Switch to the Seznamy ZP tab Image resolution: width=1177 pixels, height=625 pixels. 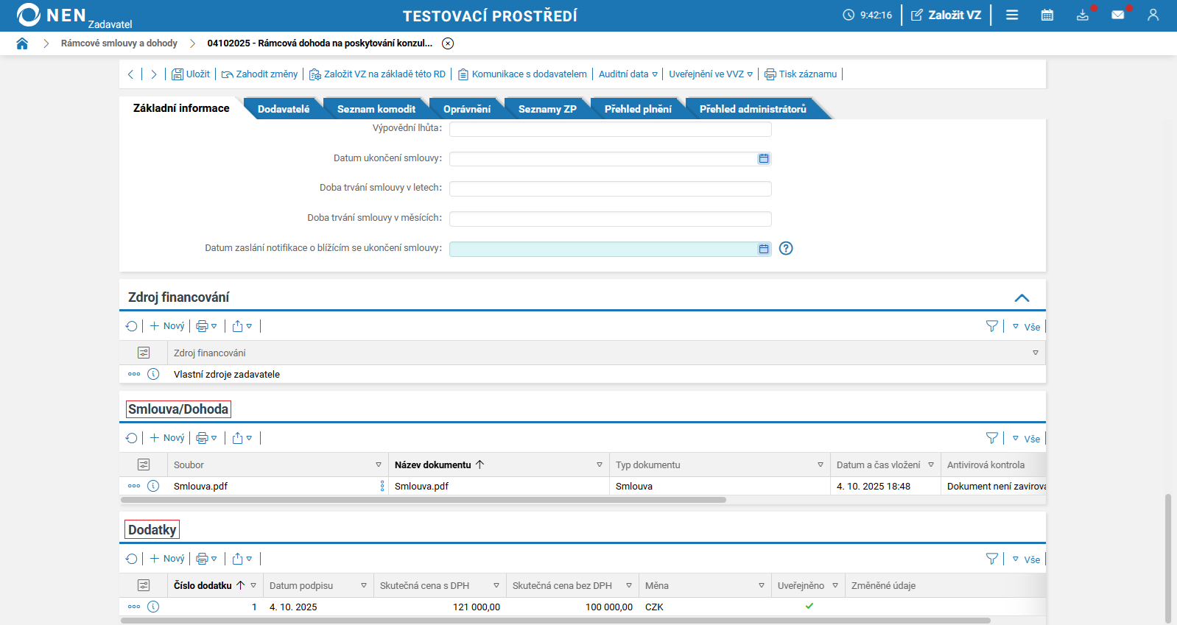[547, 109]
